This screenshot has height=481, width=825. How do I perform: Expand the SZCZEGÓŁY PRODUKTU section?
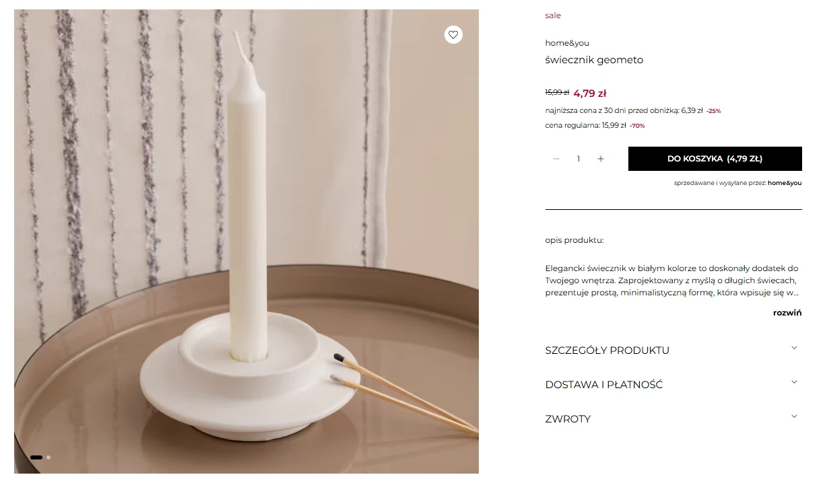pyautogui.click(x=673, y=350)
